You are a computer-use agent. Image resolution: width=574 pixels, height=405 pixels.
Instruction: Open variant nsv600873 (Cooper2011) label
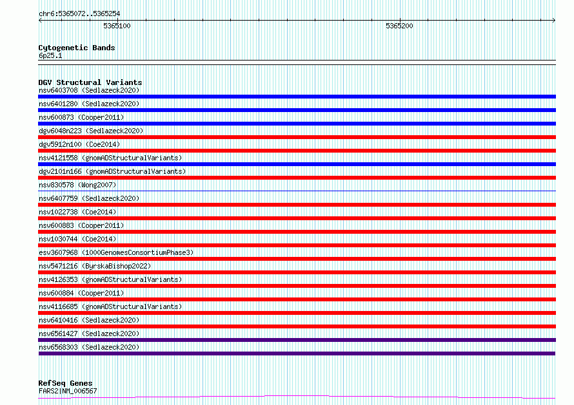click(x=81, y=117)
